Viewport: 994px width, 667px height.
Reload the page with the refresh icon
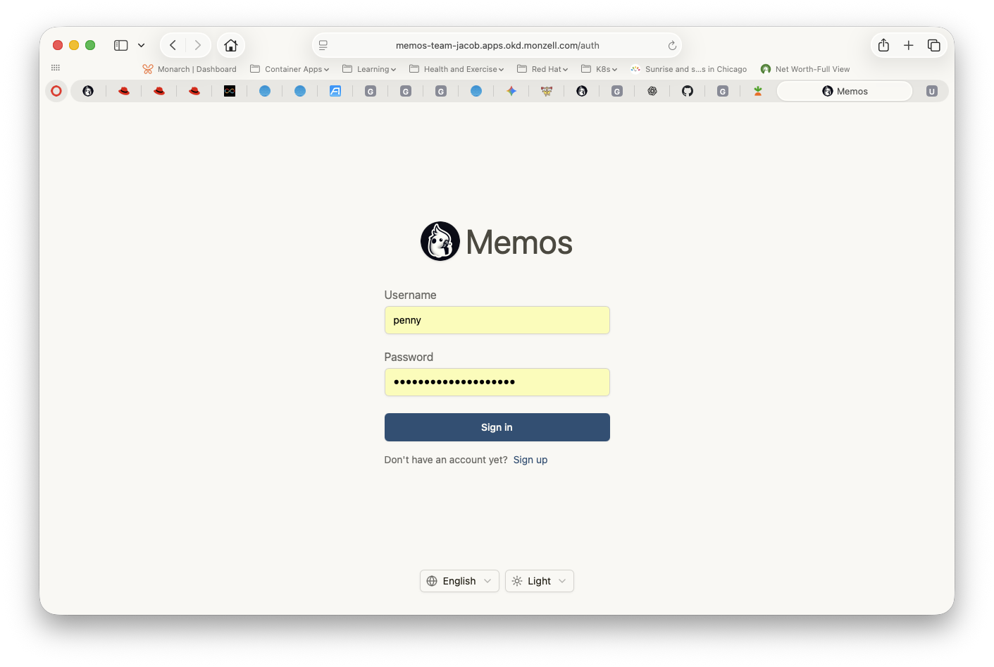coord(672,46)
